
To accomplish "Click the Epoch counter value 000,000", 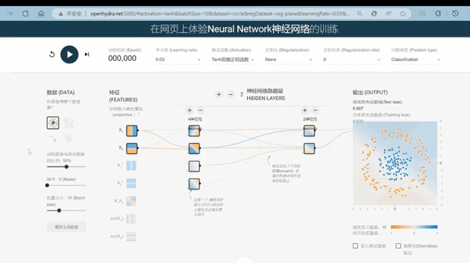I will click(x=122, y=58).
